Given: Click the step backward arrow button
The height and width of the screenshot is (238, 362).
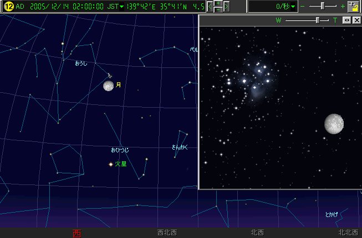Looking at the screenshot, I should point(210,7).
